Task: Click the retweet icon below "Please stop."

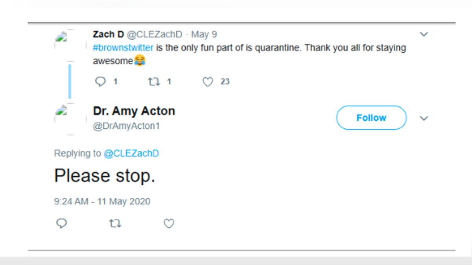Action: click(x=115, y=223)
